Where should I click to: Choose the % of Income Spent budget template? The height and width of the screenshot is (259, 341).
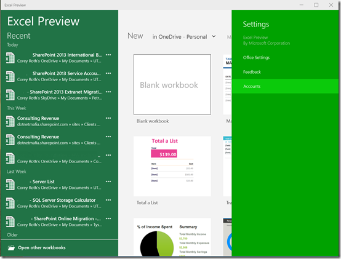coord(172,237)
